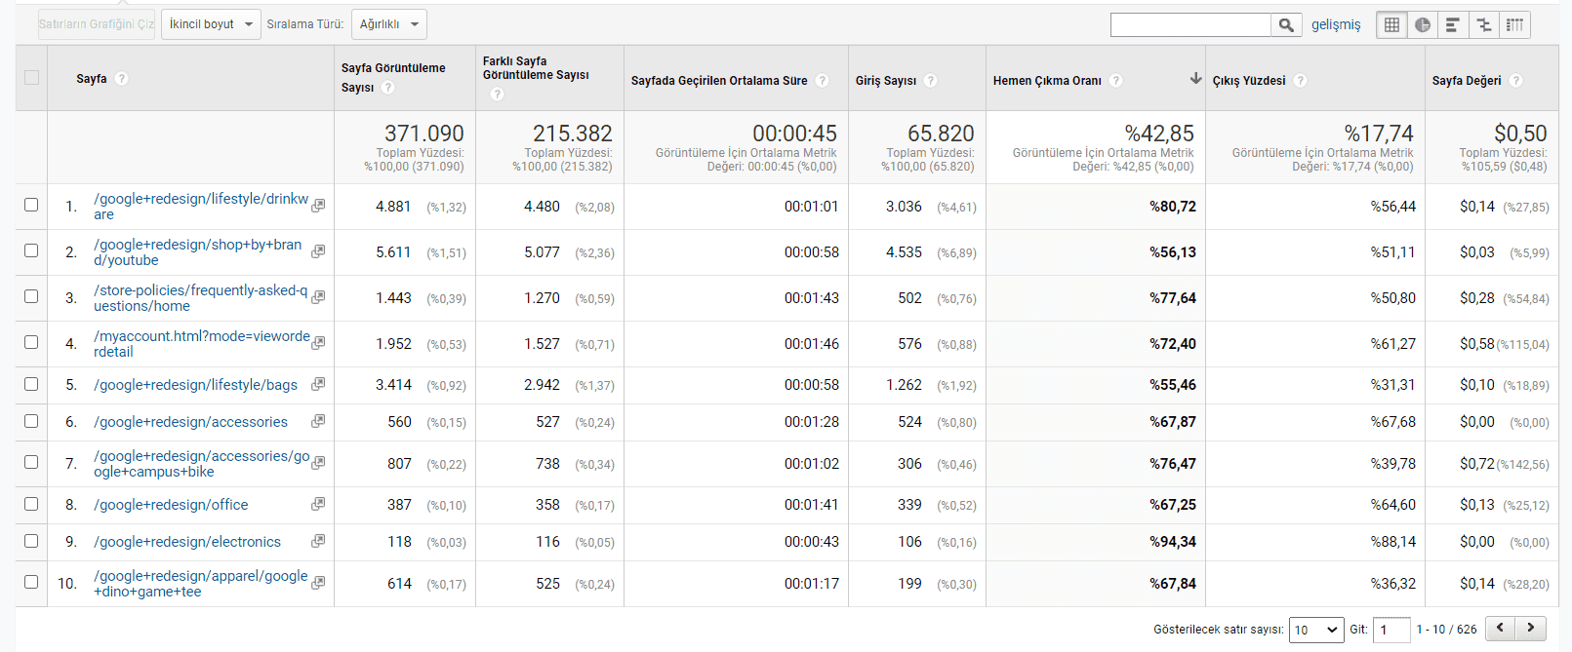
Task: Switch to pivot table view icon
Action: point(1514,24)
